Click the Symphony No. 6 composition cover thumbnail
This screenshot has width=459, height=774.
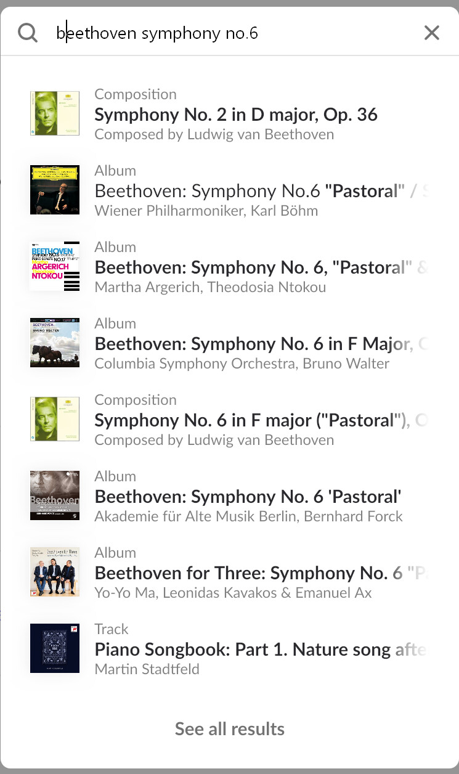click(x=55, y=419)
